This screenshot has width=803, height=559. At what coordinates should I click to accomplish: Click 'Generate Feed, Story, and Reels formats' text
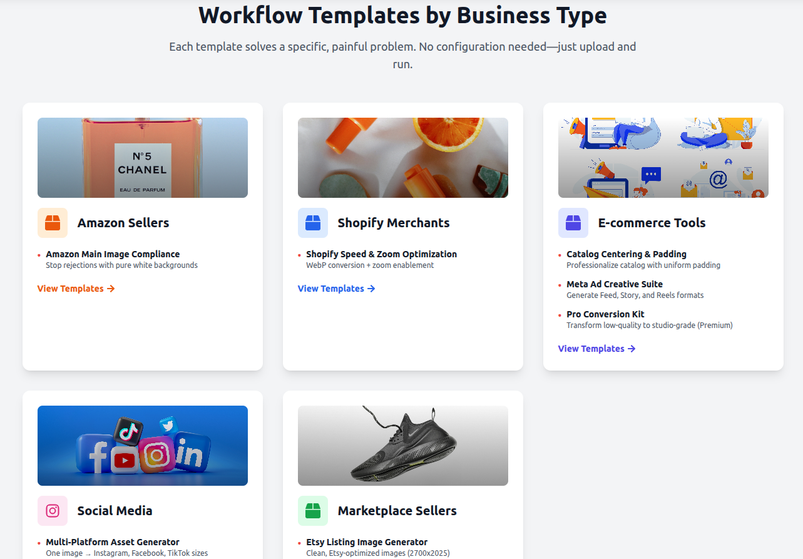coord(635,295)
